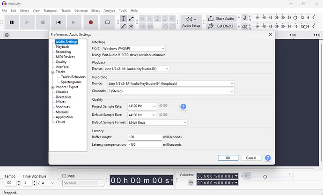Image resolution: width=323 pixels, height=195 pixels.
Task: Click the Preferences dialog help icon
Action: click(x=268, y=158)
